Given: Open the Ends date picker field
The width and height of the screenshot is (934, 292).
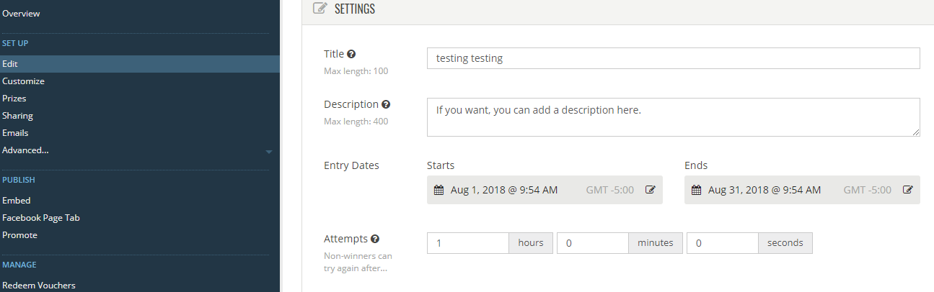Looking at the screenshot, I should pyautogui.click(x=802, y=190).
